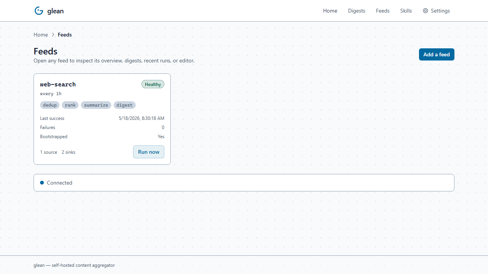This screenshot has width=488, height=274.
Task: Click the '1 source' text
Action: (x=49, y=152)
